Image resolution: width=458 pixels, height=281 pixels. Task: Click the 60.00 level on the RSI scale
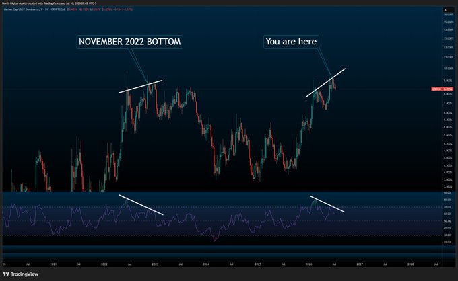tap(447, 214)
